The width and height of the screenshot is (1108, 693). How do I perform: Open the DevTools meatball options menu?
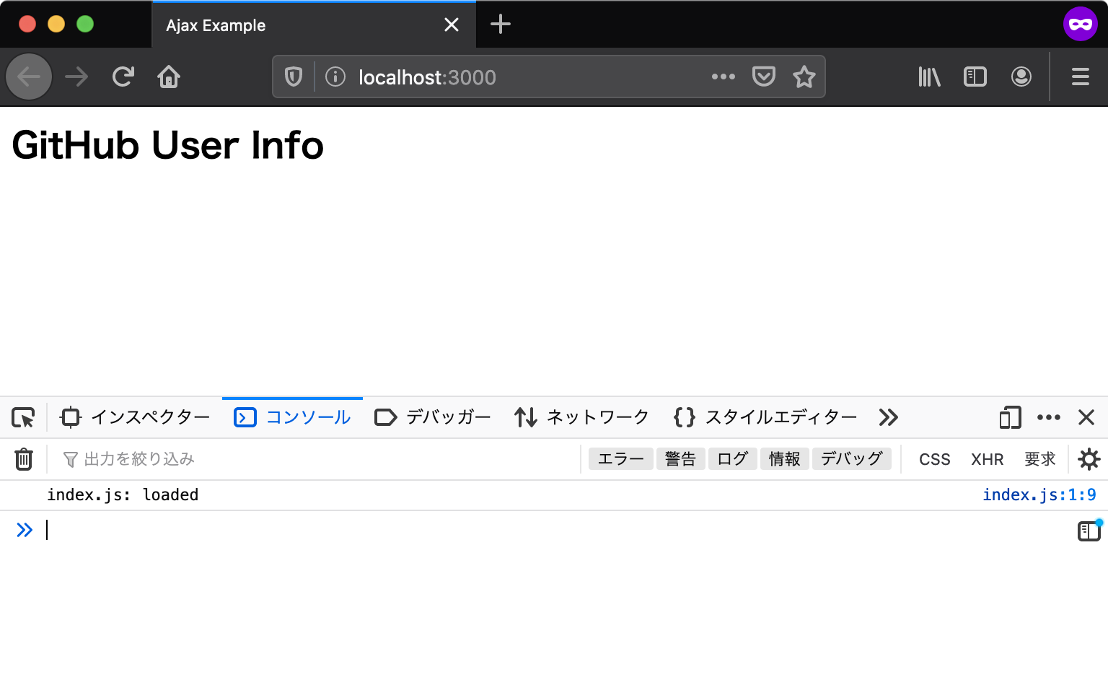pos(1049,417)
